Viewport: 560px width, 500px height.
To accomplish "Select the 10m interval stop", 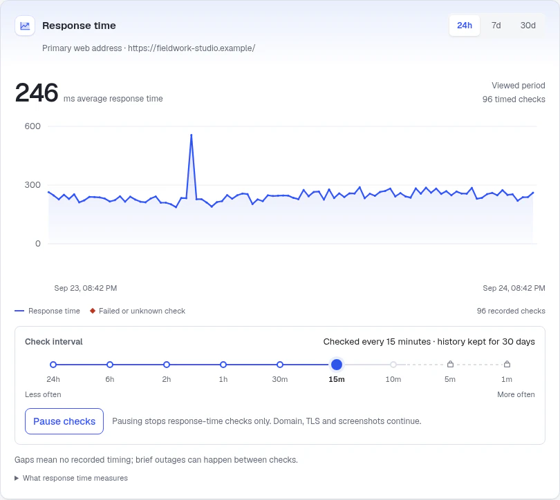I will coord(393,365).
